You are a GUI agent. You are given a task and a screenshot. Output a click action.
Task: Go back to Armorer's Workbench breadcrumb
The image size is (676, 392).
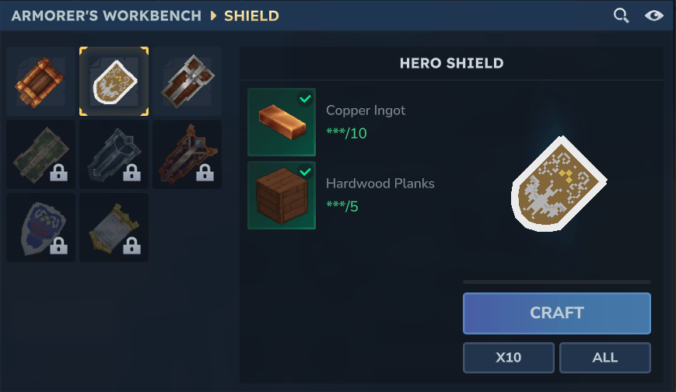(106, 16)
